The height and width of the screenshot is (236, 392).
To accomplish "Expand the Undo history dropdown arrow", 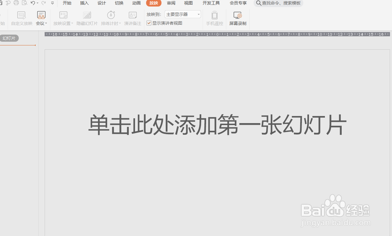I will tap(38, 3).
